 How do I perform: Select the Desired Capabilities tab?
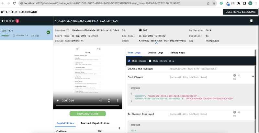click(95, 123)
